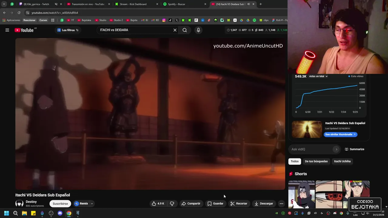Screen dimensions: 388x218
Task: Select the 'Todos' filter chip
Action: click(295, 161)
